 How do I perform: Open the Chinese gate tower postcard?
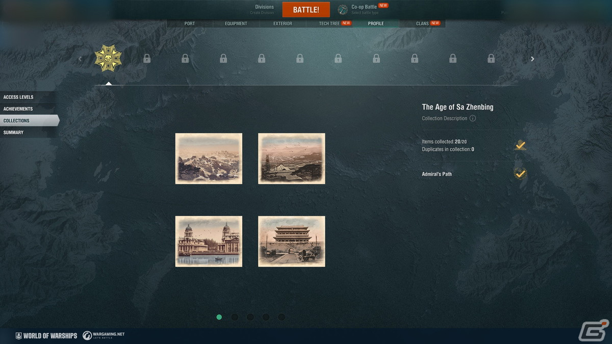291,241
